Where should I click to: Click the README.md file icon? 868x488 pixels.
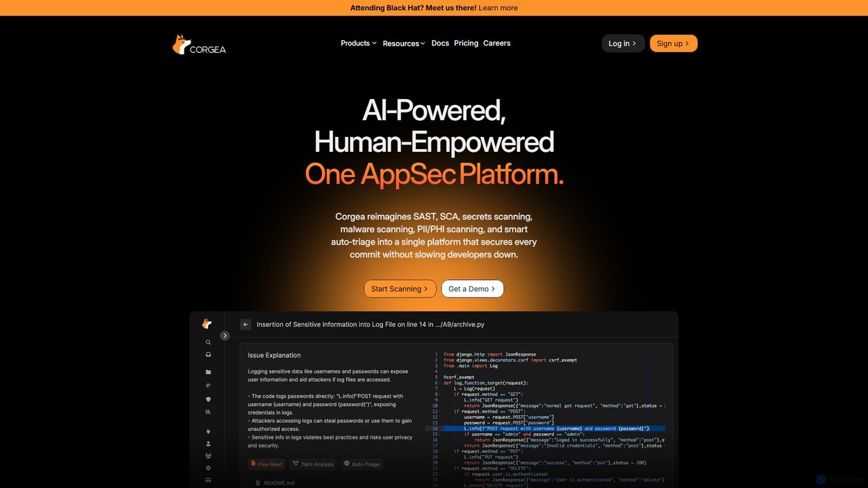point(258,483)
